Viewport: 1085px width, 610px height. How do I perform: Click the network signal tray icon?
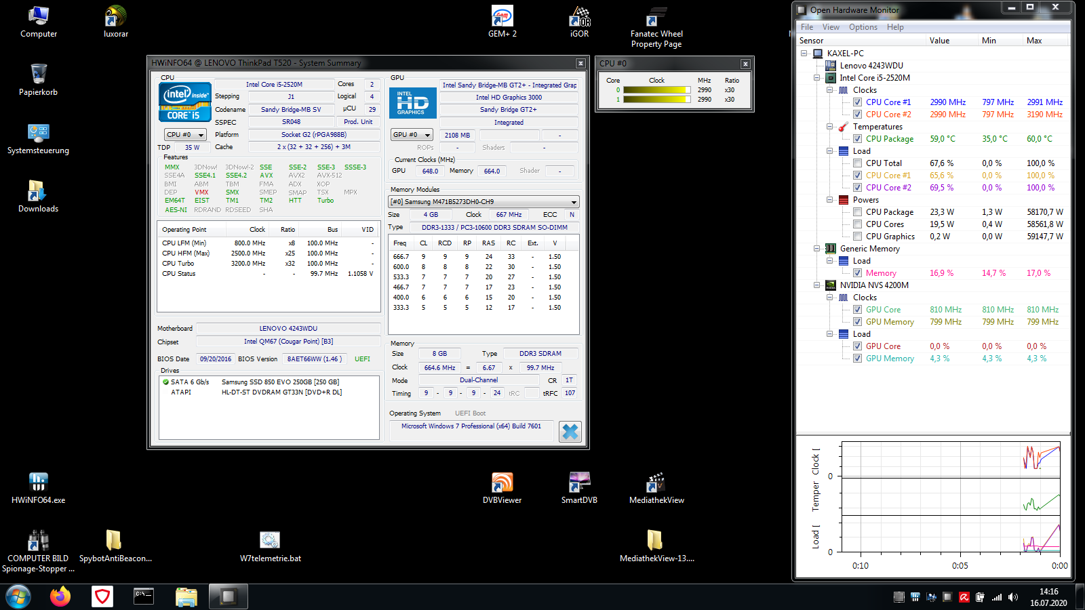(997, 597)
